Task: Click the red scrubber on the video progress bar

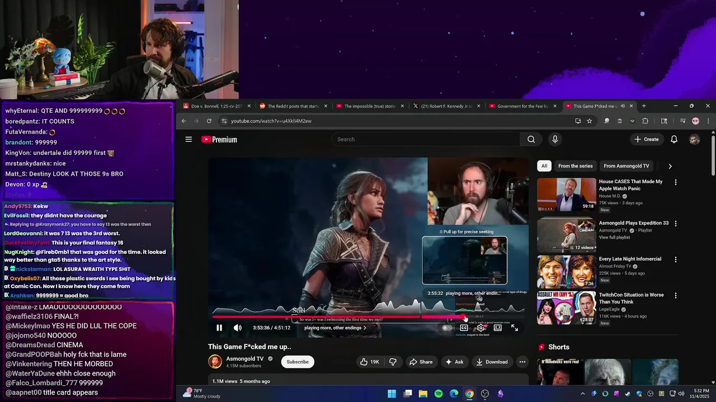Action: click(x=465, y=317)
